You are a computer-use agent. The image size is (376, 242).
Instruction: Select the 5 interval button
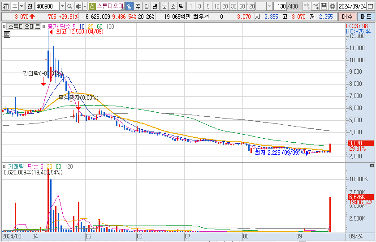(208, 6)
